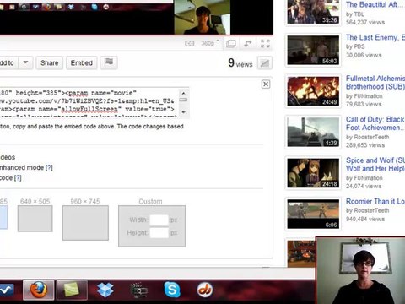
Task: Open Spice and Wolf video link
Action: click(x=375, y=165)
